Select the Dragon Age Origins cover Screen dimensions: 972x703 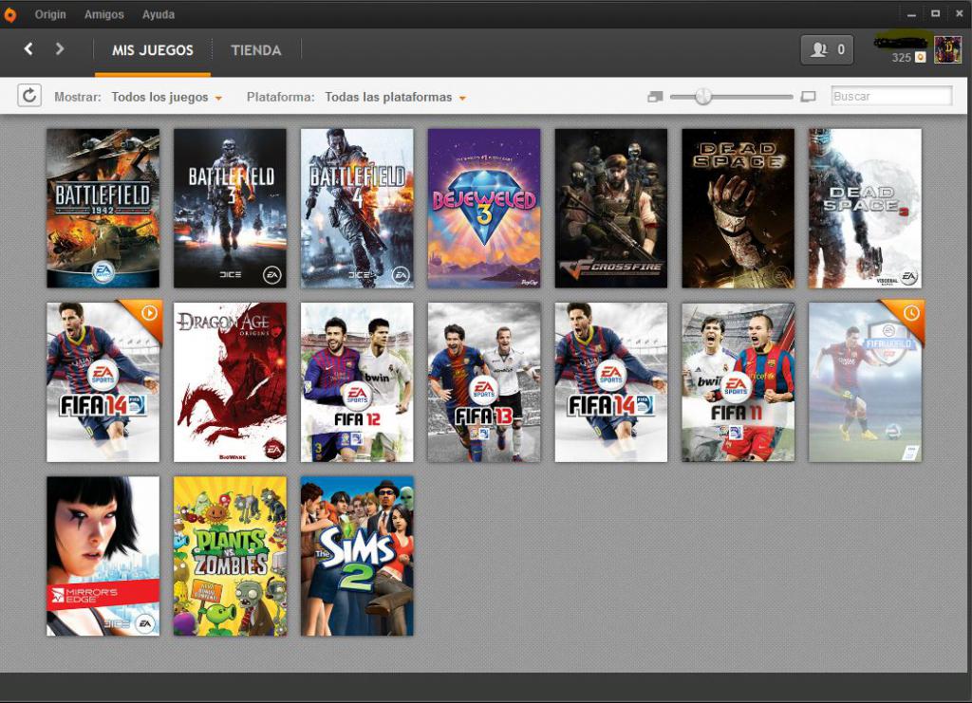pyautogui.click(x=230, y=382)
